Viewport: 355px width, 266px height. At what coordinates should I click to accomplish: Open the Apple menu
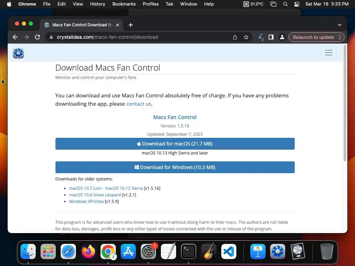tap(9, 4)
